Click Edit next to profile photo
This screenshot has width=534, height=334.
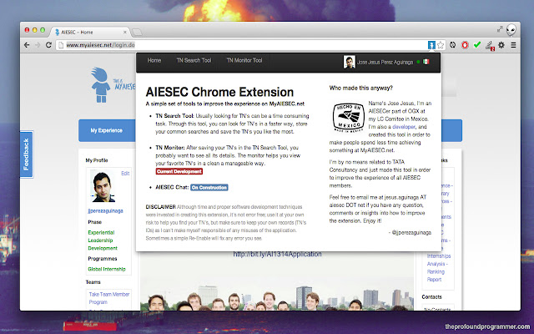point(125,174)
